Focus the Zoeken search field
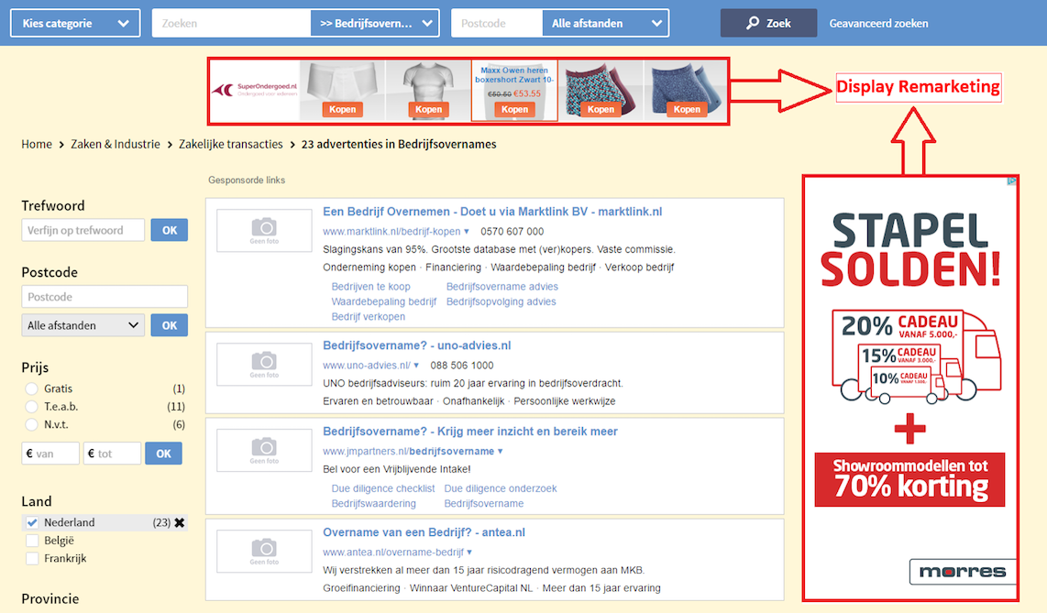 pyautogui.click(x=232, y=23)
